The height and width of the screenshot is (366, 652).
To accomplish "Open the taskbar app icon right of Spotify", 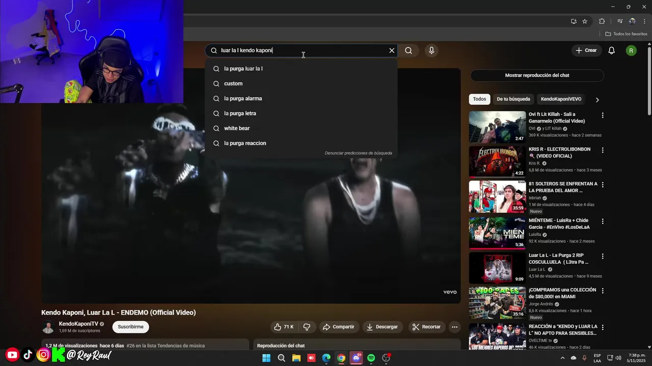I will pos(386,358).
